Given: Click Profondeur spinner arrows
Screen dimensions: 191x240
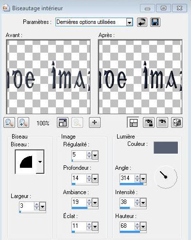Looking at the screenshot, I should (89, 179).
